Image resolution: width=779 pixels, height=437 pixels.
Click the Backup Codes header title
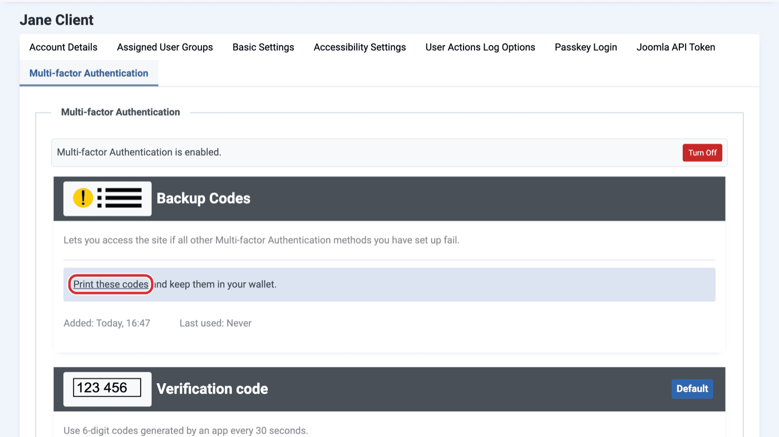pyautogui.click(x=204, y=198)
